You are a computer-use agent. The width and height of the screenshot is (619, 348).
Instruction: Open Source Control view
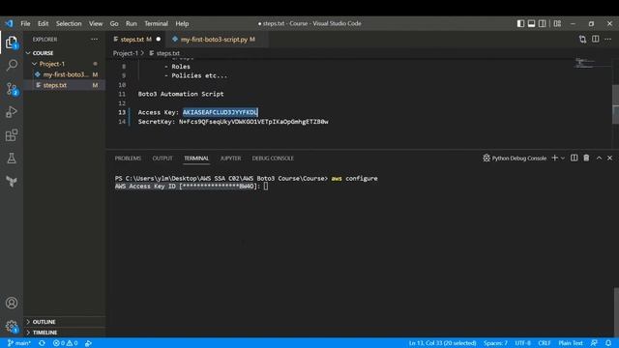12,89
